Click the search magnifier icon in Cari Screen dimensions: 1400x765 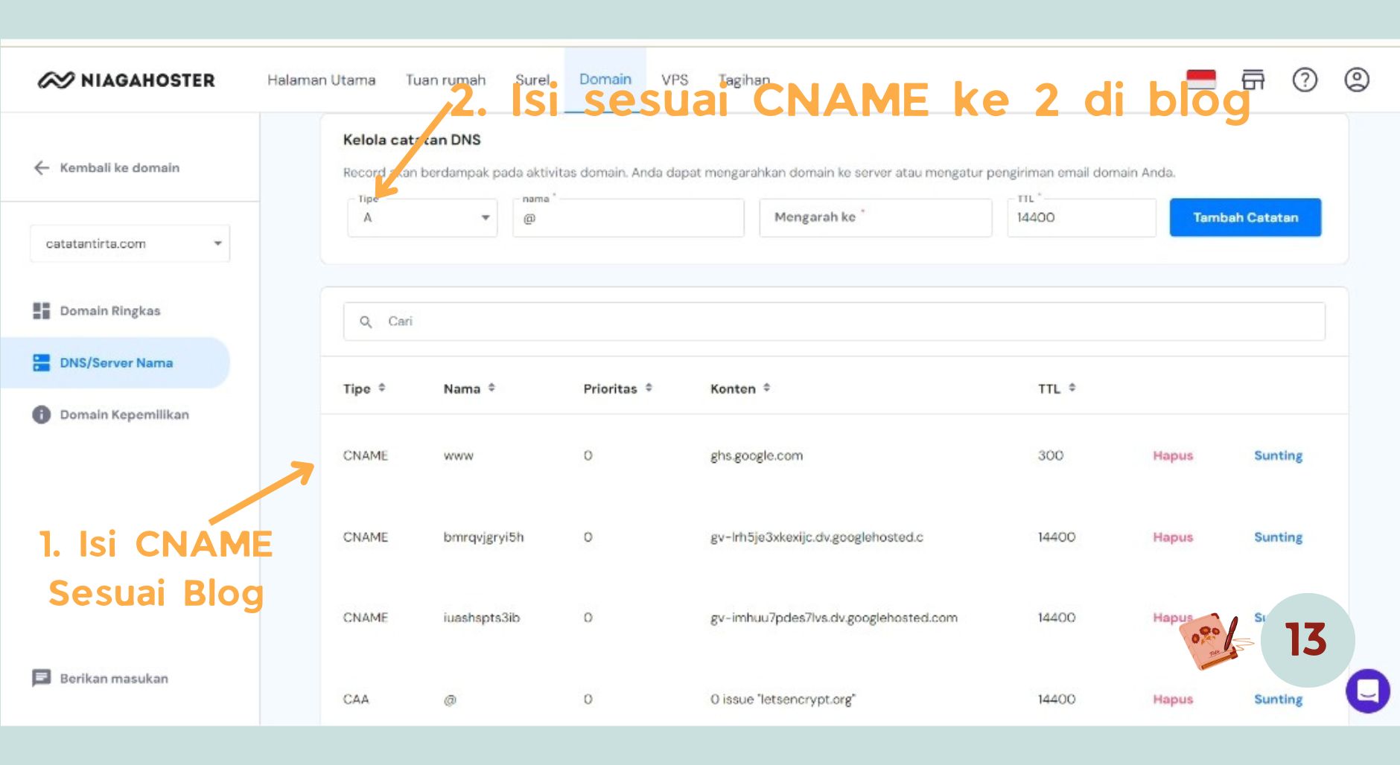point(366,321)
